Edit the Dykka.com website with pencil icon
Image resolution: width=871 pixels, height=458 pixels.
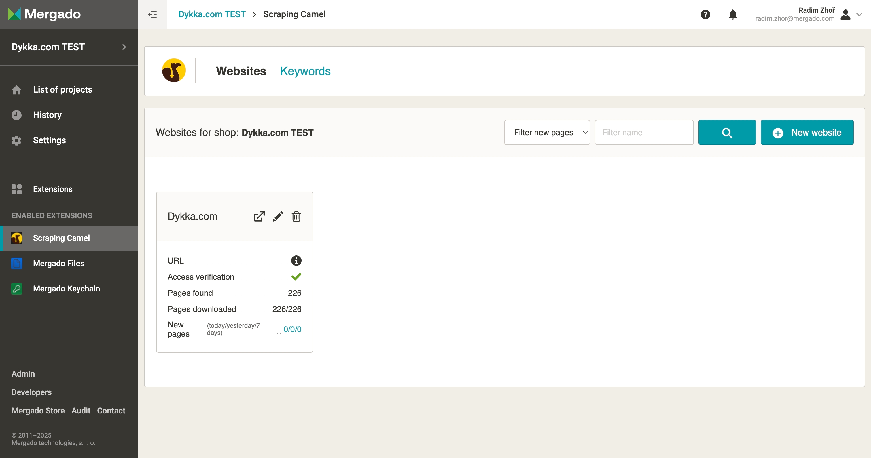tap(278, 216)
